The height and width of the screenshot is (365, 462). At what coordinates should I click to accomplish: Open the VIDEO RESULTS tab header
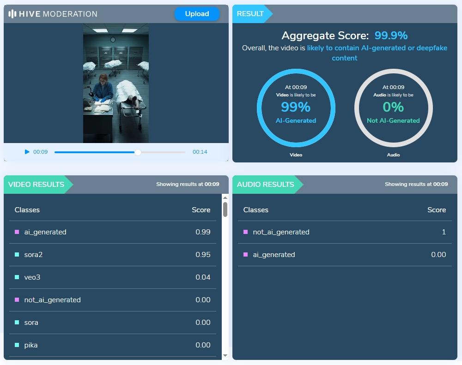36,185
